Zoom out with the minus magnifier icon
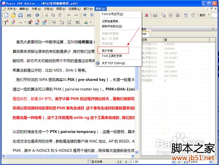Viewport: 219px width, 165px height. [92, 15]
